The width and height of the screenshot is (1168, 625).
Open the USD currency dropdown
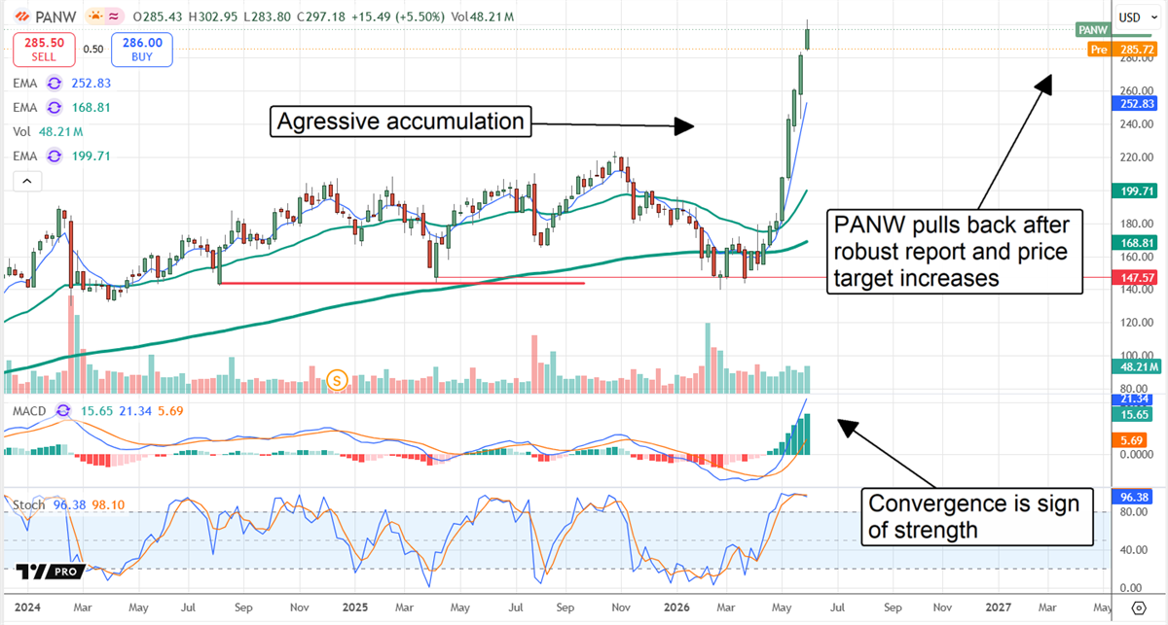click(1139, 17)
